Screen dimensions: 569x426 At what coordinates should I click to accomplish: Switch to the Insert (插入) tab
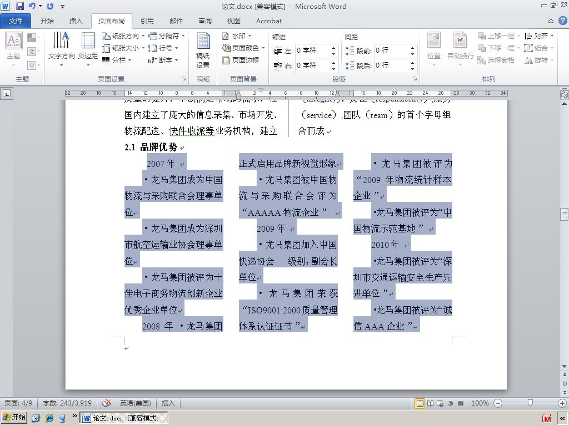(76, 21)
